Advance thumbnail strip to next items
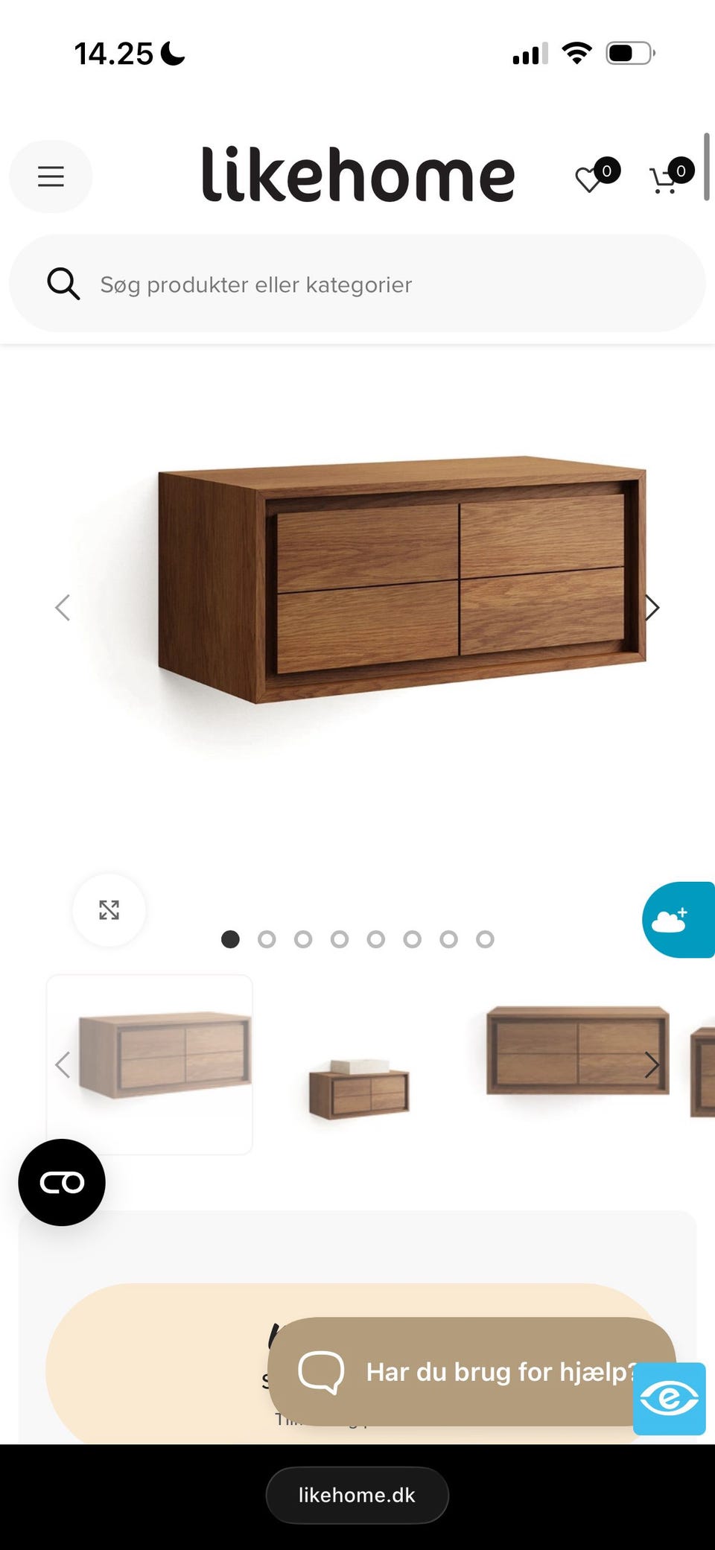715x1550 pixels. (652, 1065)
